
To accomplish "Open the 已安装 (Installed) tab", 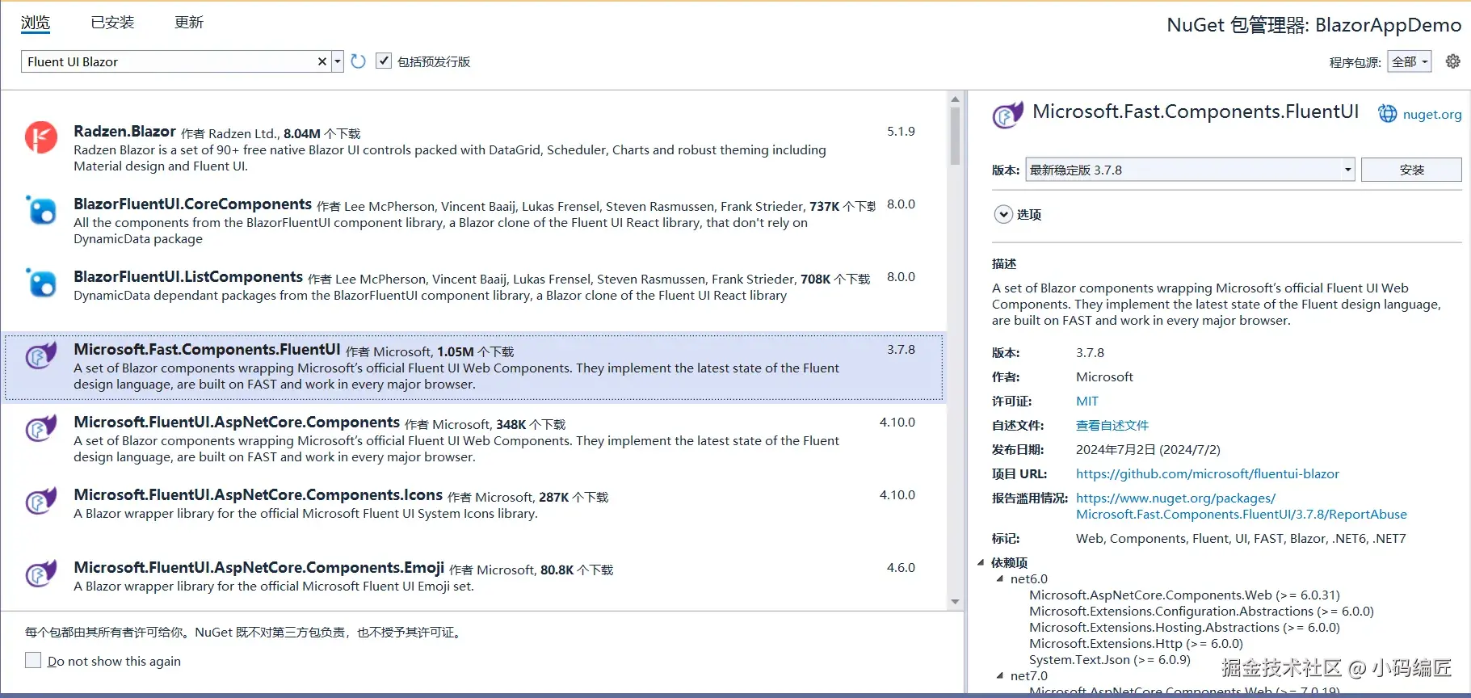I will tap(112, 23).
